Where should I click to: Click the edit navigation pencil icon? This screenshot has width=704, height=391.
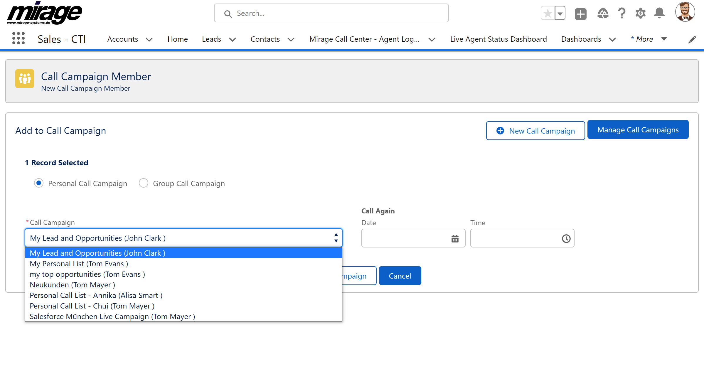click(692, 39)
